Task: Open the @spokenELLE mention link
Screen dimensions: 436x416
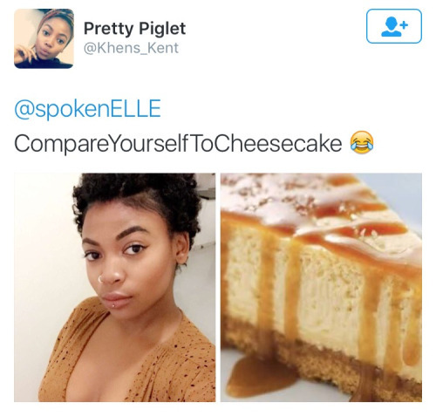Action: point(87,109)
